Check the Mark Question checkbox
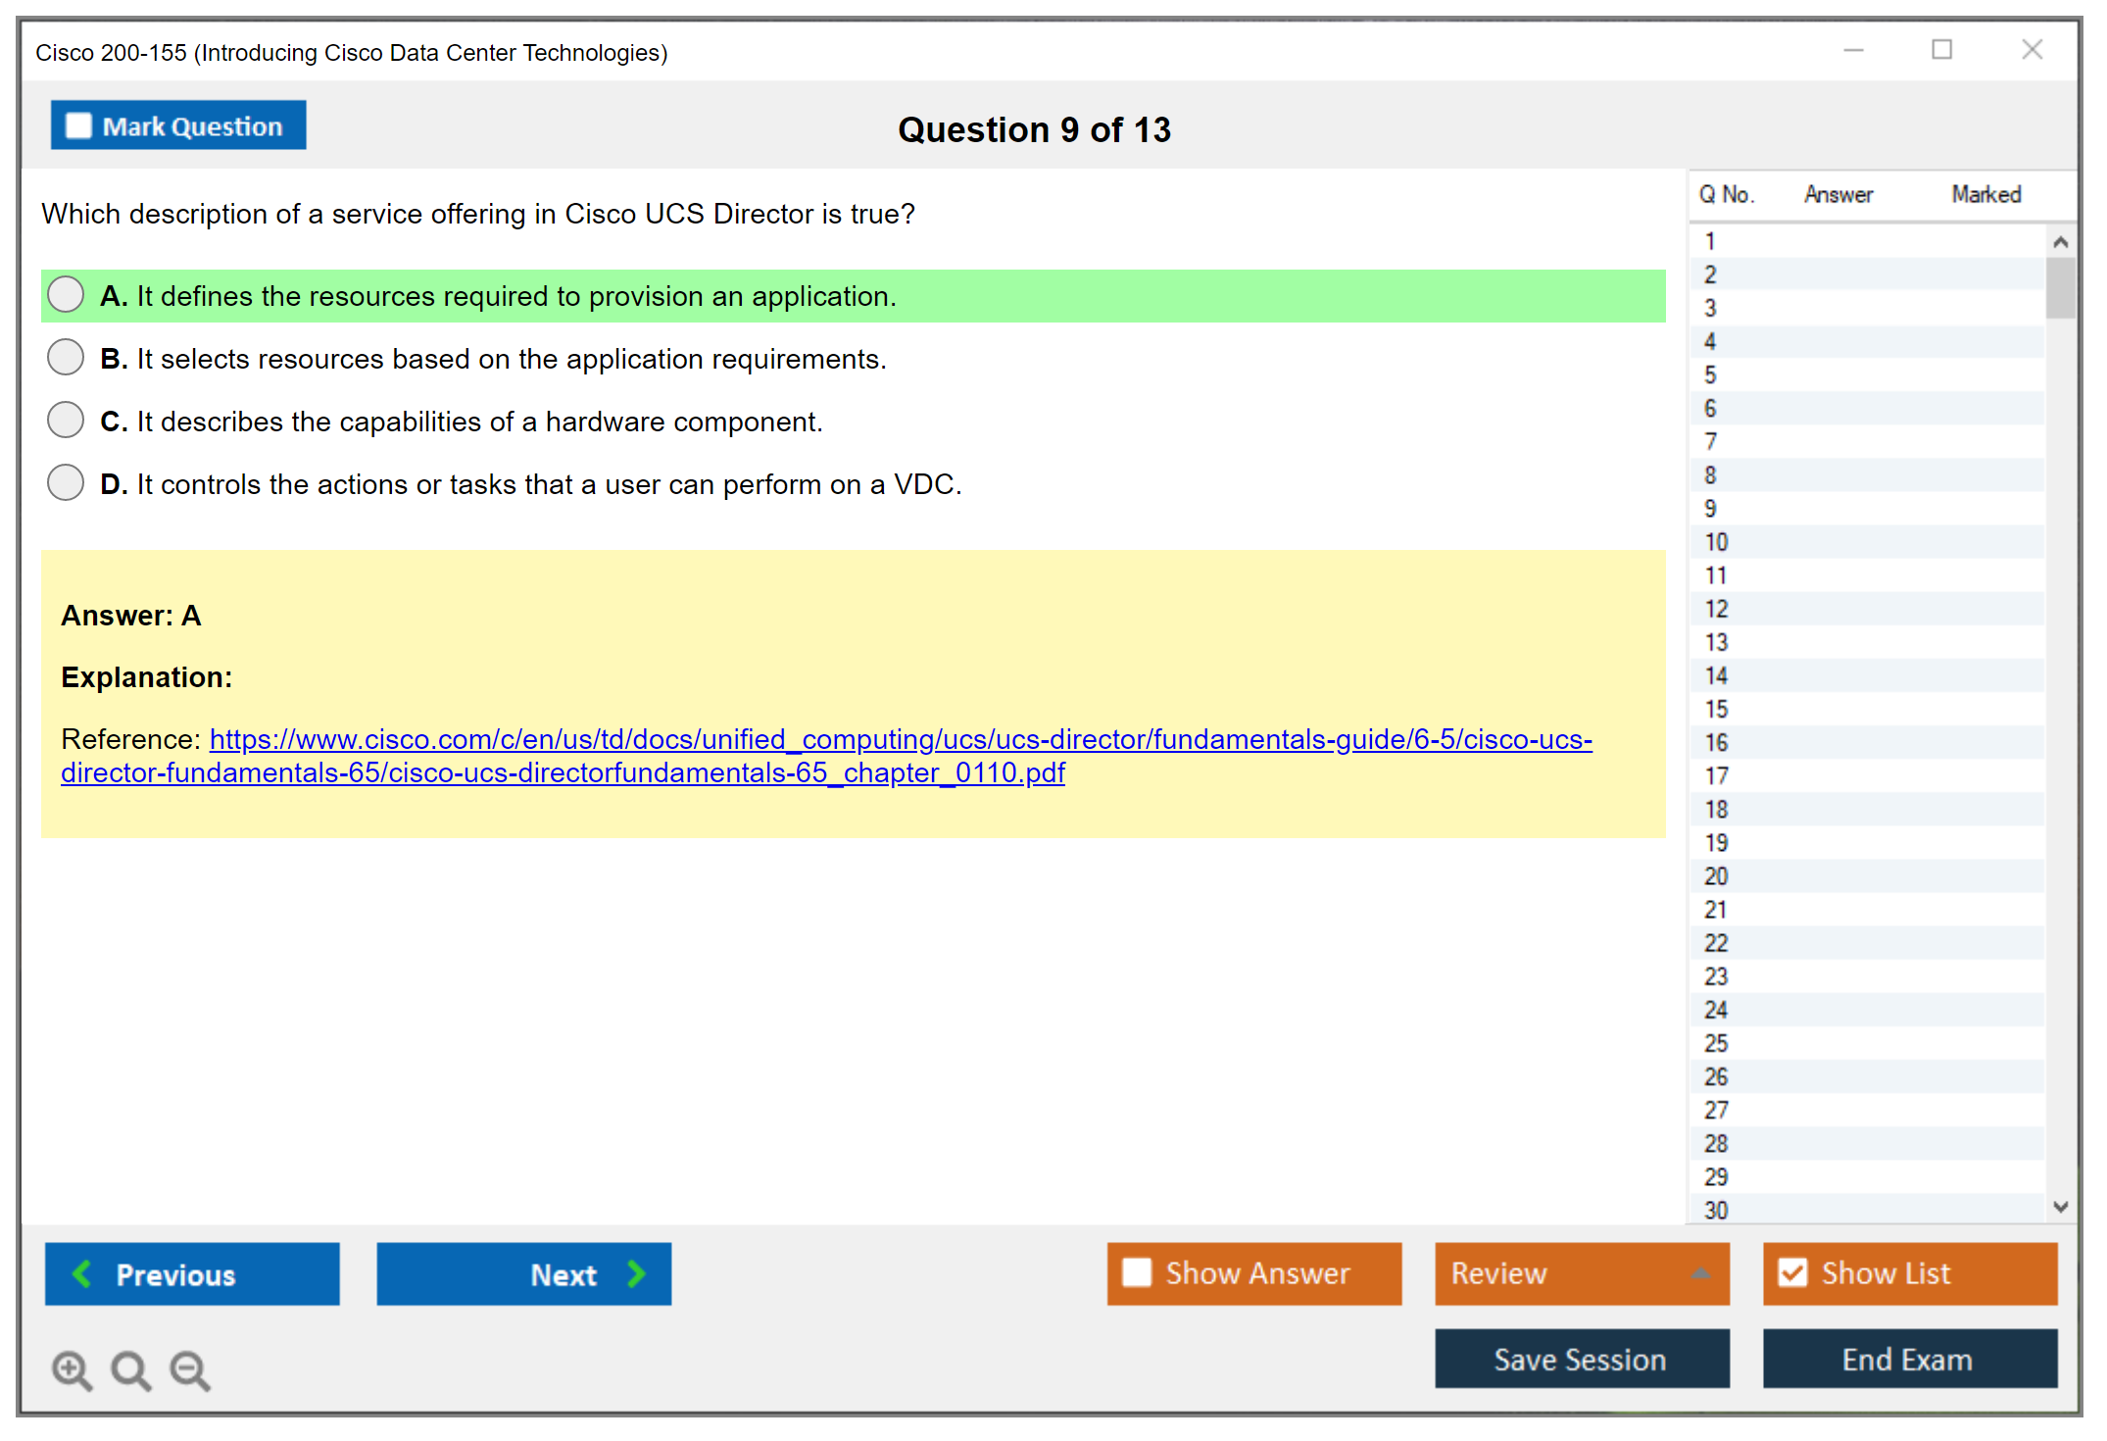 point(78,125)
